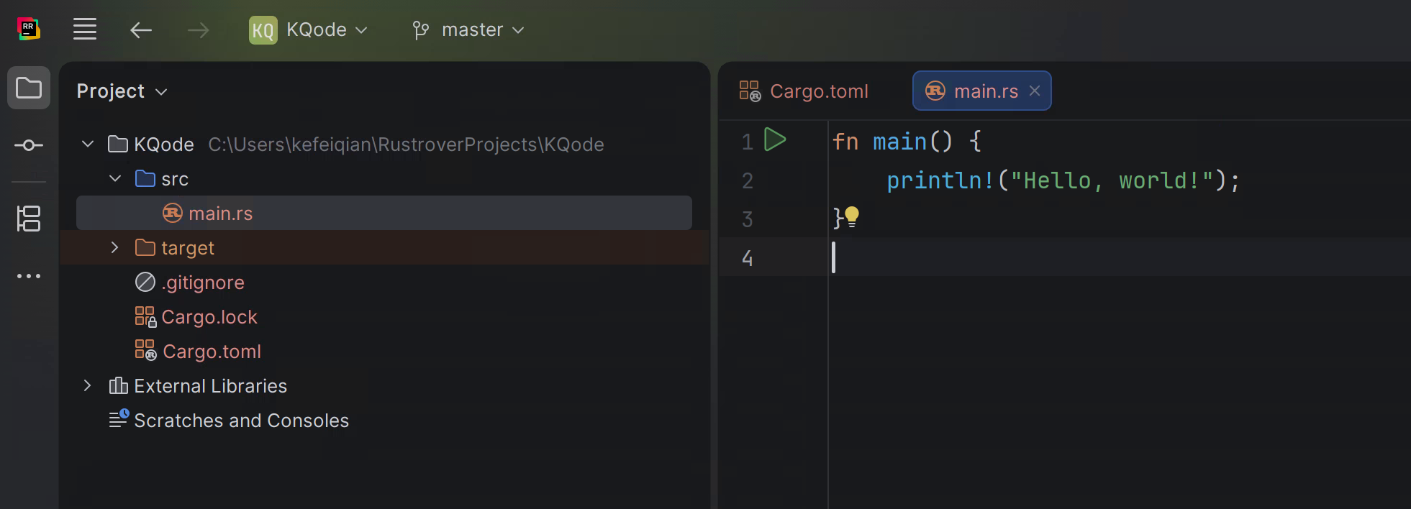Open the KQode project dropdown
Viewport: 1411px width, 509px height.
309,30
